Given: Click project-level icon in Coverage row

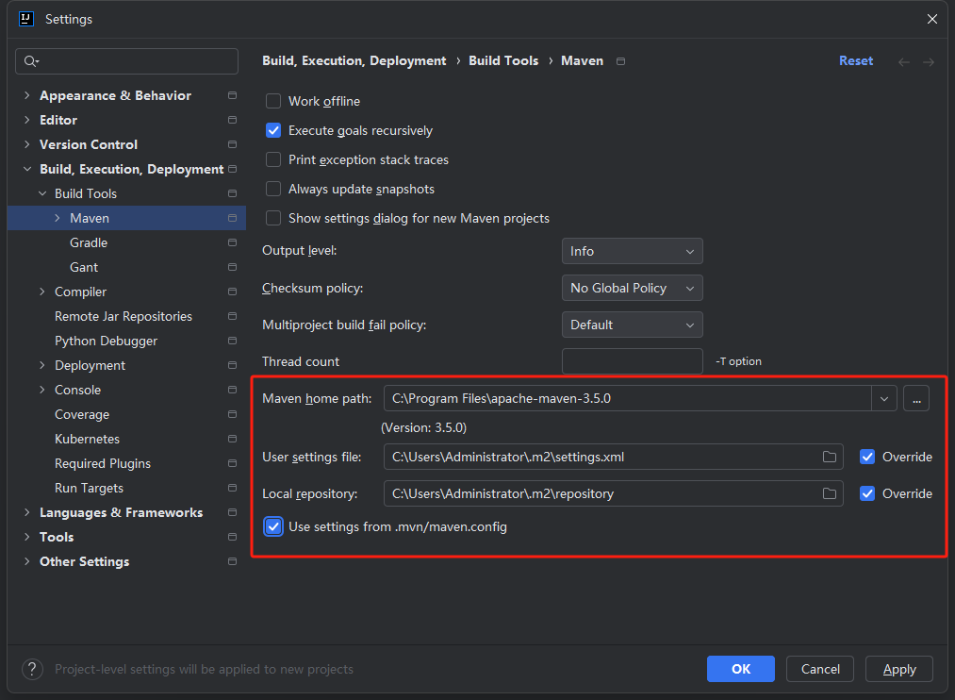Looking at the screenshot, I should (x=232, y=414).
